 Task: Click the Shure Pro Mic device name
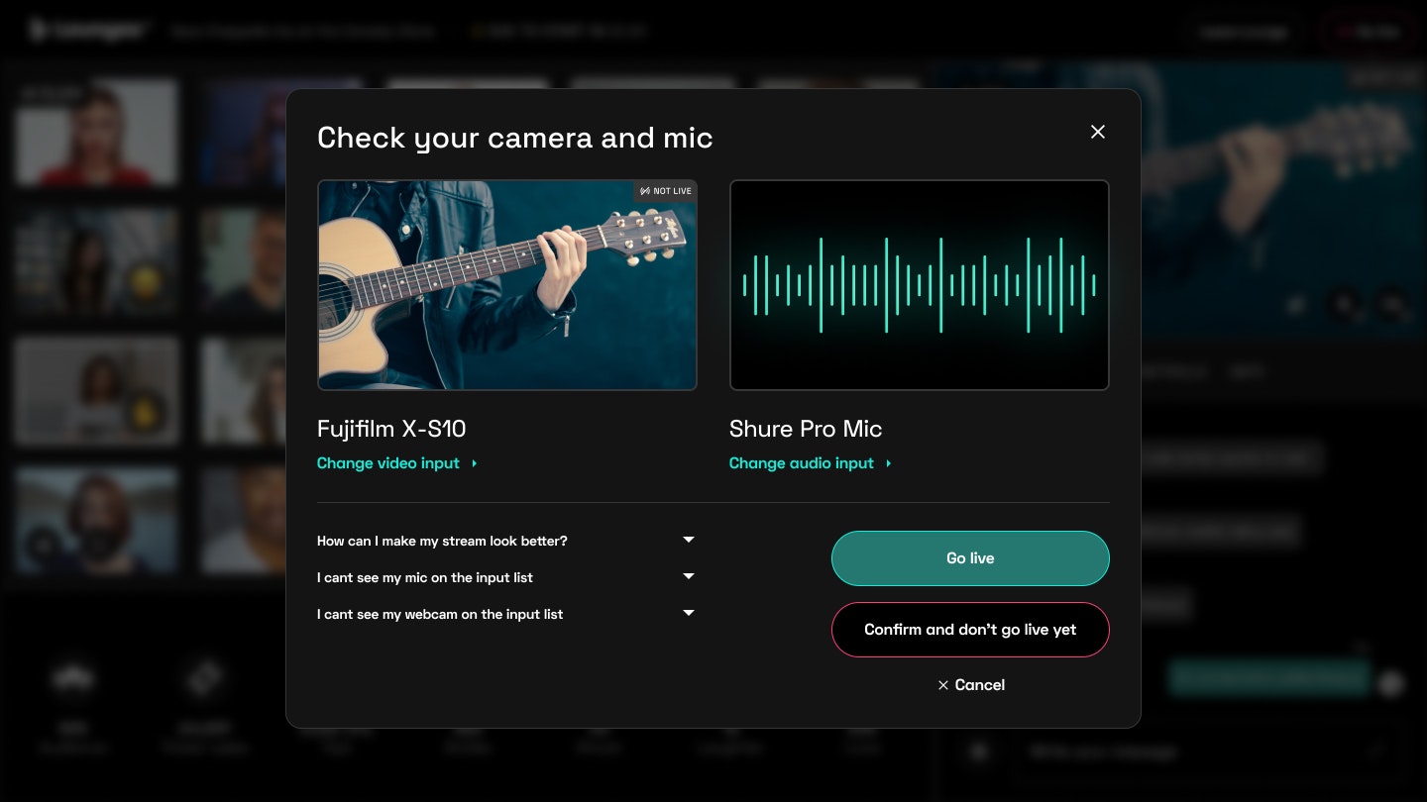(806, 429)
